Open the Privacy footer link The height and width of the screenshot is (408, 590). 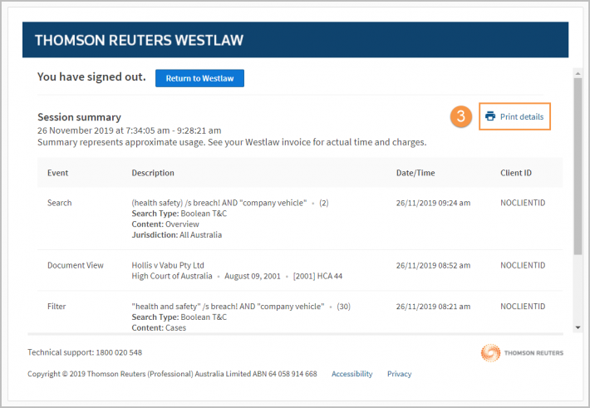point(399,374)
